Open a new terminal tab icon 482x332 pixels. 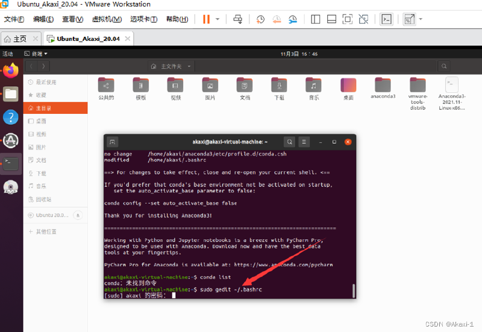112,142
